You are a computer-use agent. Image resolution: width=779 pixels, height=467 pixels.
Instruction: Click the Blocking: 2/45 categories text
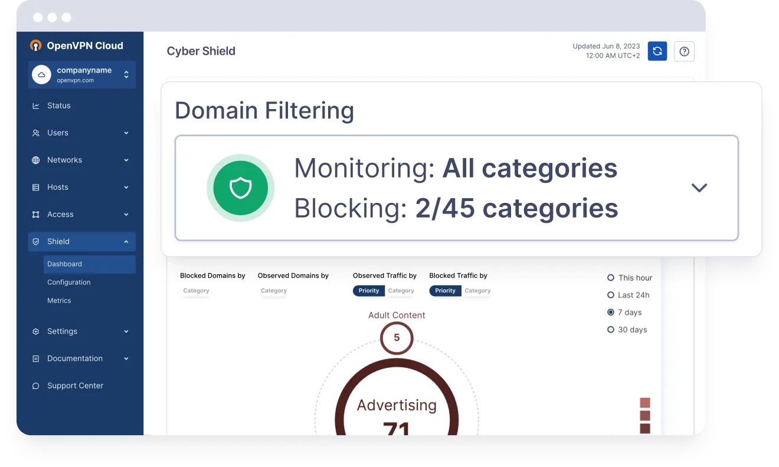tap(456, 209)
